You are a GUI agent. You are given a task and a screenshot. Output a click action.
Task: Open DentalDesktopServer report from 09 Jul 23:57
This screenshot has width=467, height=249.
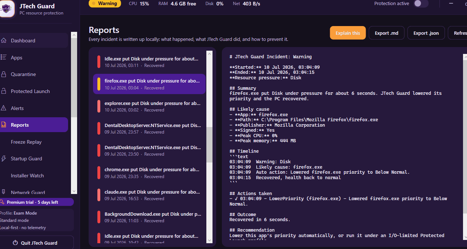pos(149,128)
